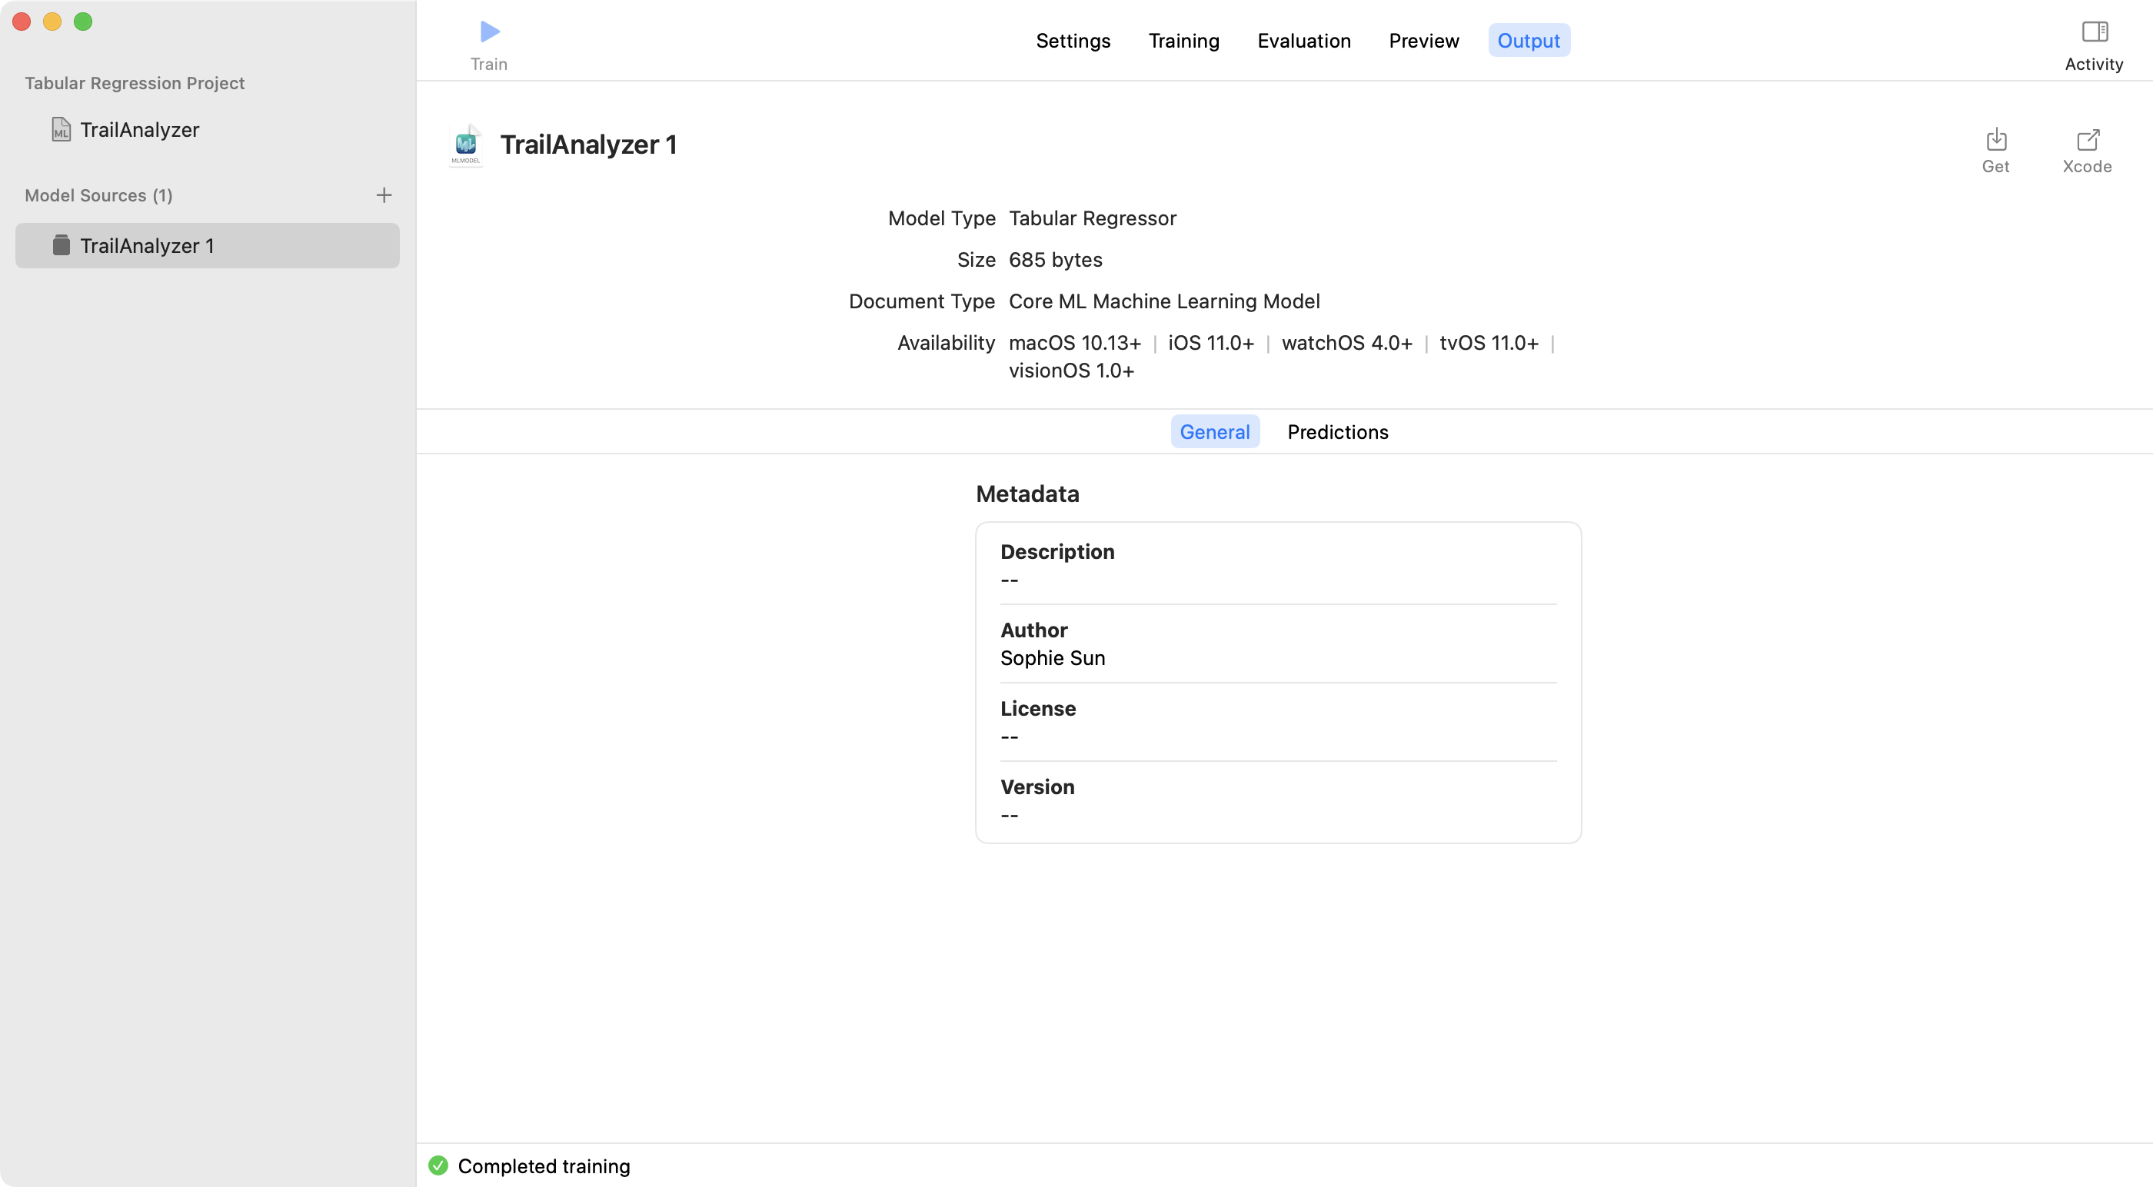
Task: Click the tvOS 11.0+ availability entry
Action: (x=1489, y=343)
